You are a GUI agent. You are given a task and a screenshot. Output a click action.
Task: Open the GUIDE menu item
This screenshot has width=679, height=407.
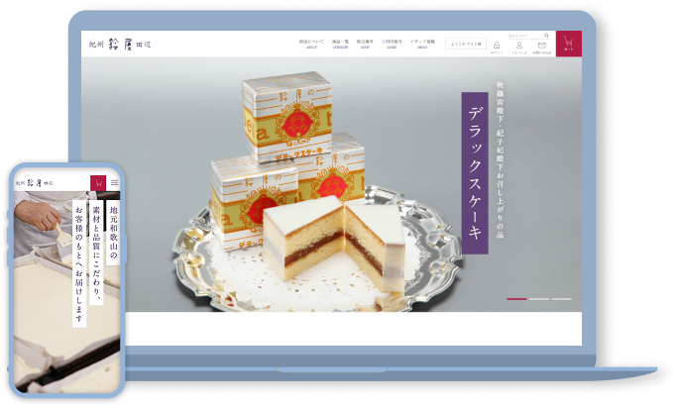tap(392, 44)
